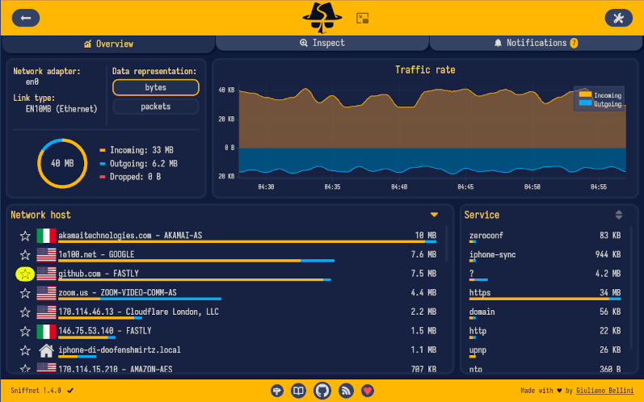Click the notifications count badge

coord(574,43)
